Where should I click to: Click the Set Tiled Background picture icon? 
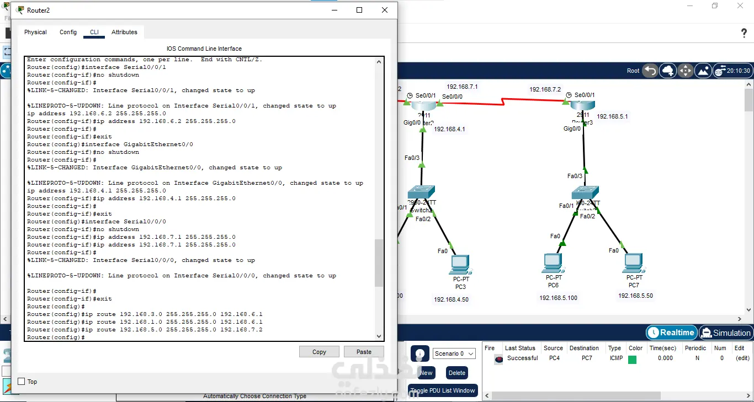703,71
